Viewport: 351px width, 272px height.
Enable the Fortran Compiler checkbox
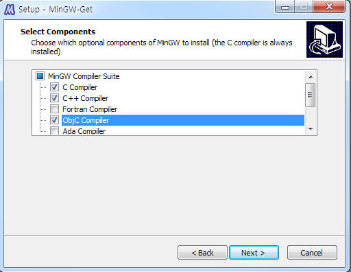coord(54,109)
